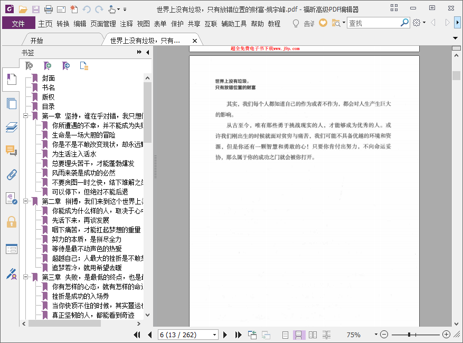Go to the previous page
The height and width of the screenshot is (343, 463).
[x=150, y=335]
